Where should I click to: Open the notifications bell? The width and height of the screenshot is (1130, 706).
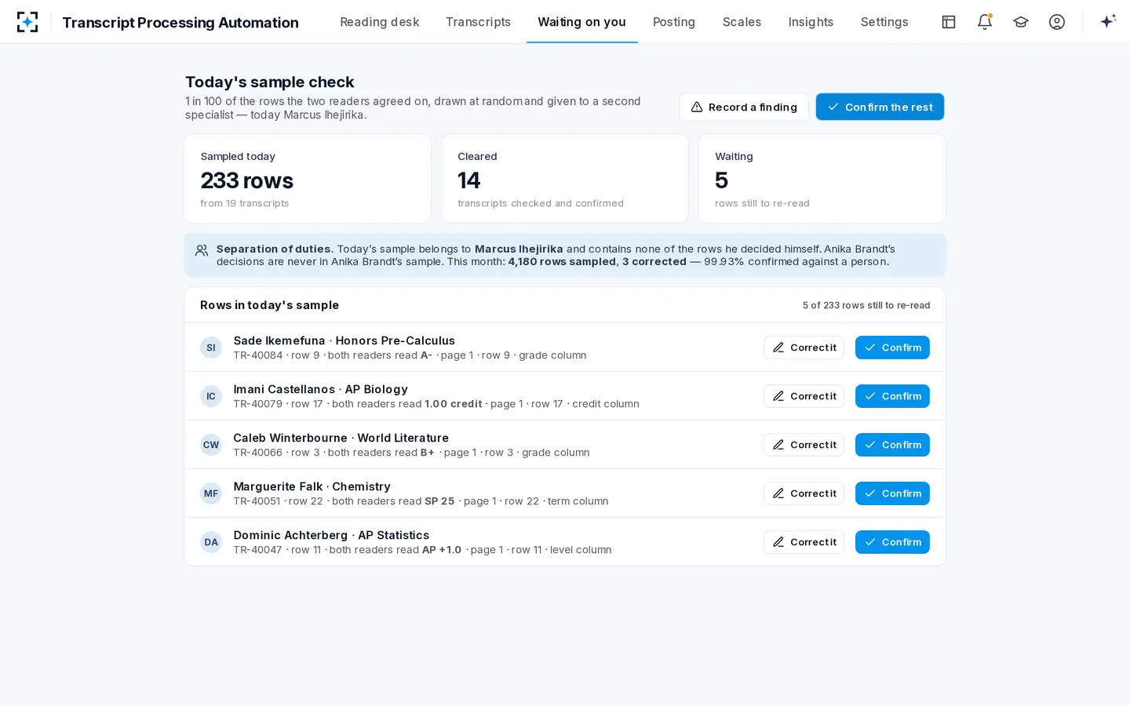pos(985,22)
